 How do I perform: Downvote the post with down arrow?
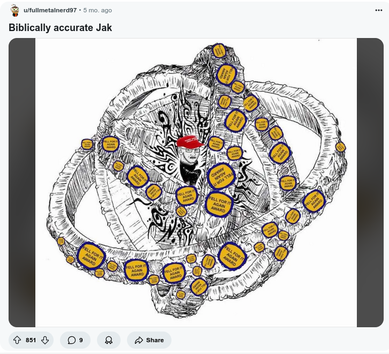pos(45,340)
